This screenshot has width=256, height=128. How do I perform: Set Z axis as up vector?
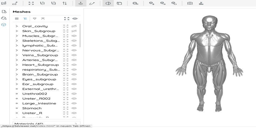[x=54, y=3]
